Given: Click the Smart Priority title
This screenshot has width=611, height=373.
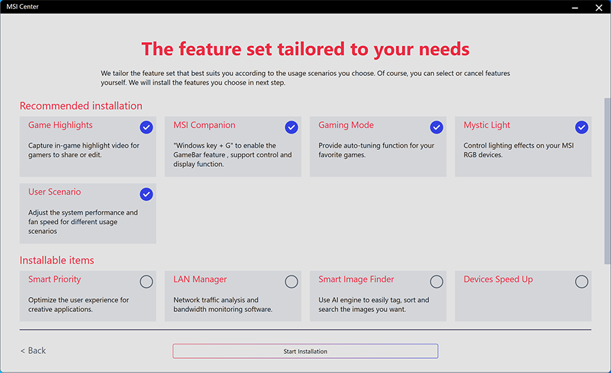Looking at the screenshot, I should click(54, 279).
